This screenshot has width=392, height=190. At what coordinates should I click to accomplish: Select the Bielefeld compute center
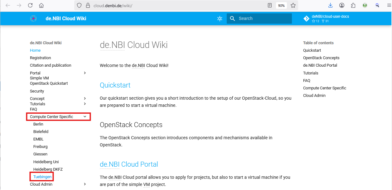(x=41, y=132)
